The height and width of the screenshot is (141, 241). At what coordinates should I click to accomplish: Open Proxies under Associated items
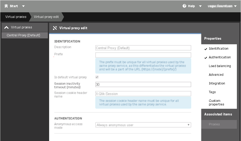(x=214, y=124)
